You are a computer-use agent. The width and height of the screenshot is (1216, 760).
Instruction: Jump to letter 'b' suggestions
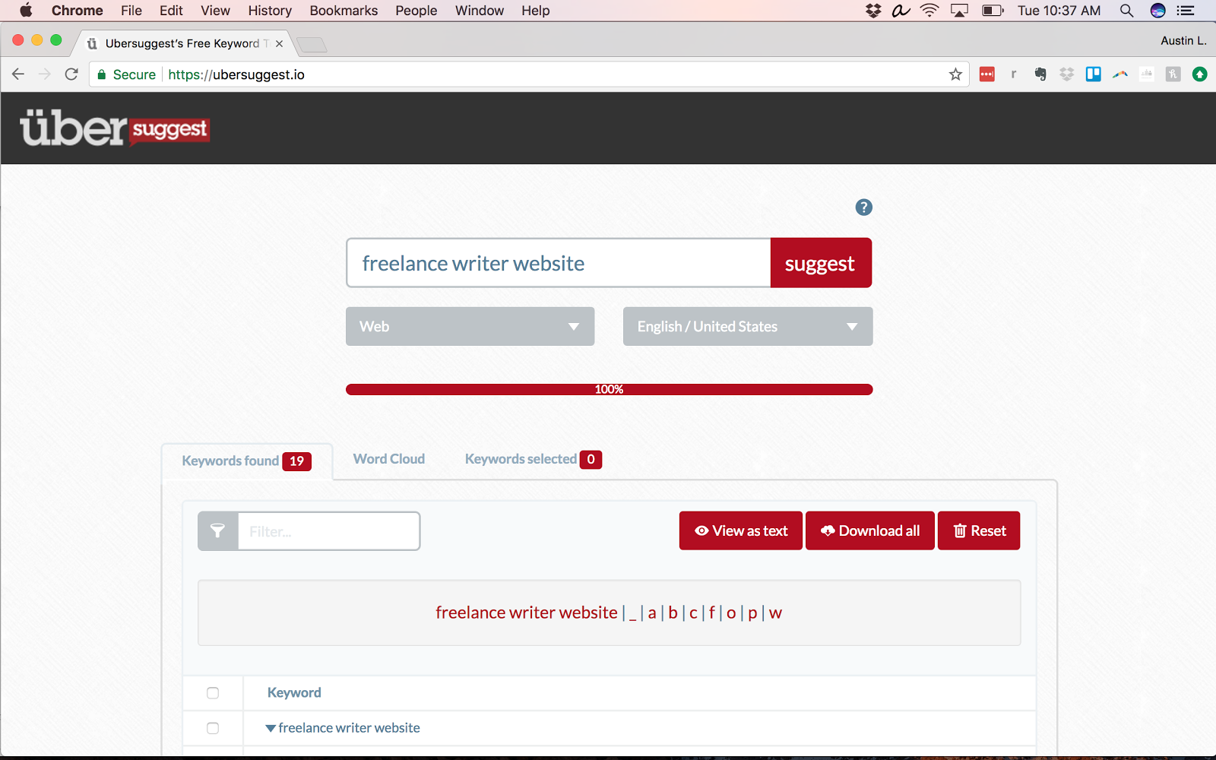point(673,613)
